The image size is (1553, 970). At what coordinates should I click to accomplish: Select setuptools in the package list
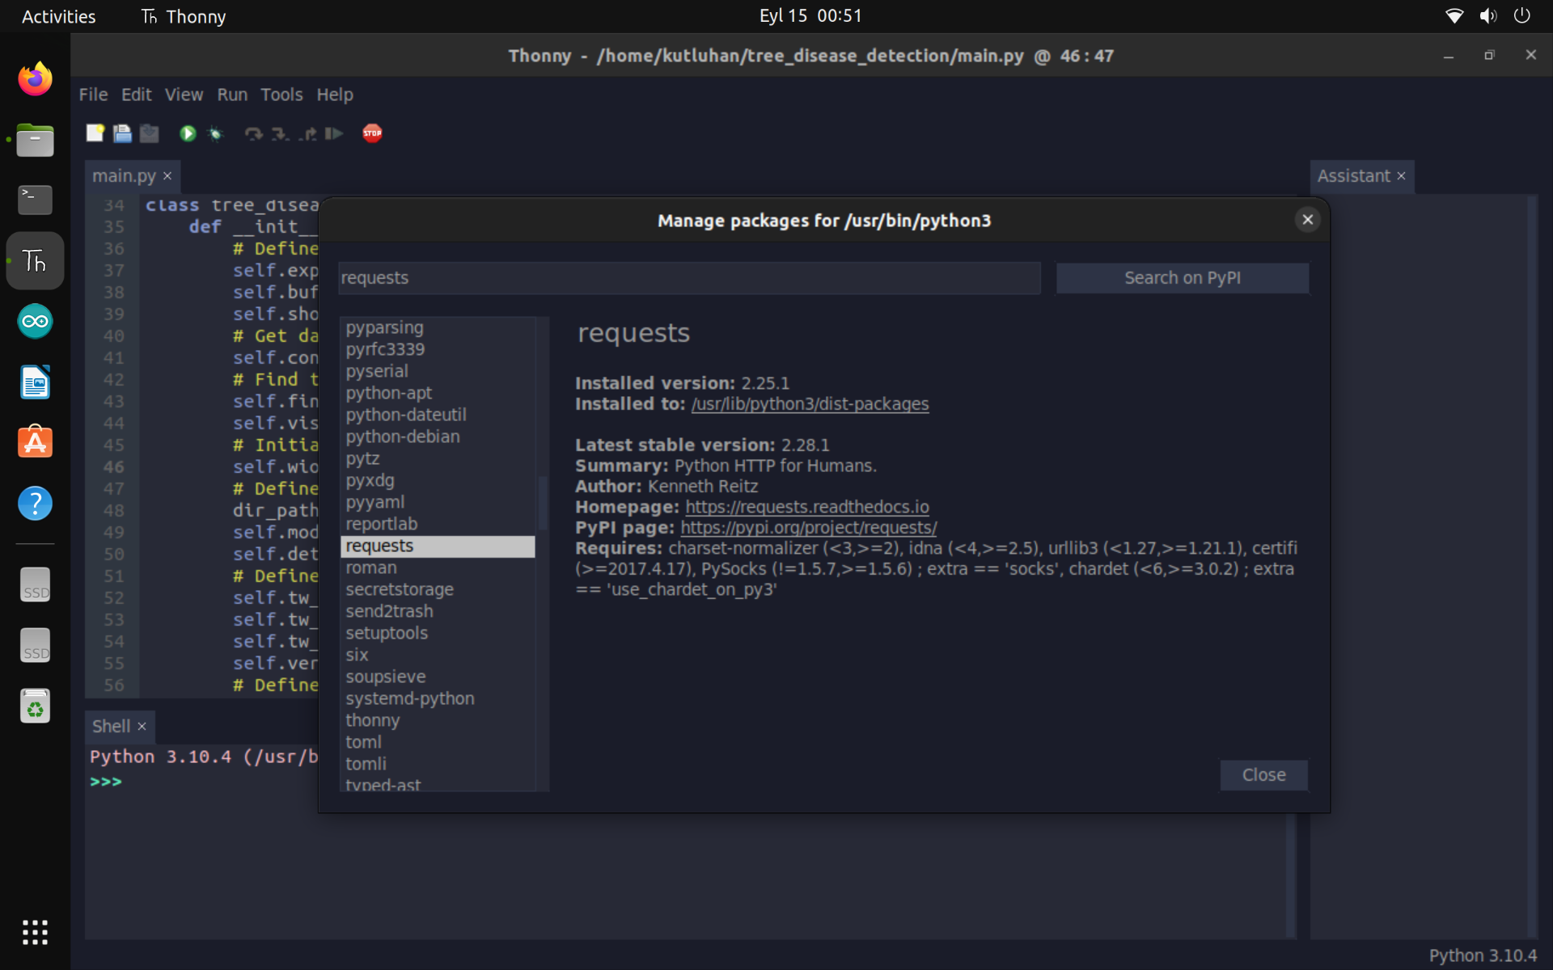(387, 633)
